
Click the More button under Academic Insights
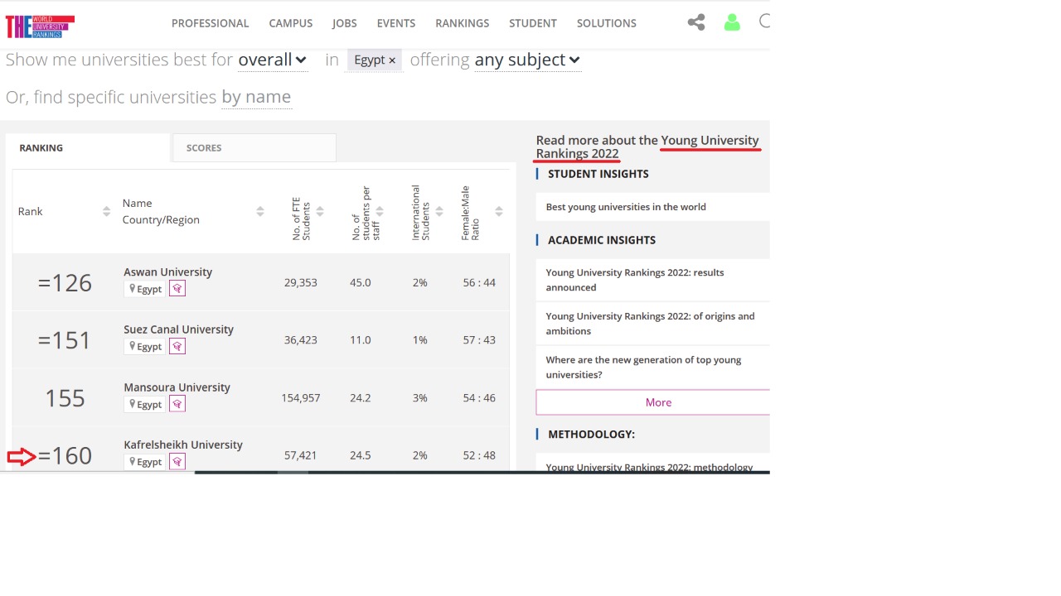point(658,402)
